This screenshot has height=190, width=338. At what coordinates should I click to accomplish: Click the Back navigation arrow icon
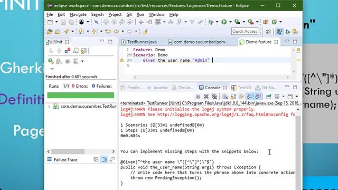click(x=116, y=32)
